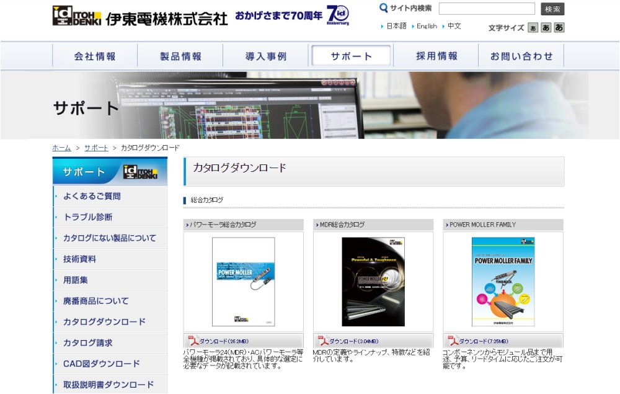This screenshot has height=394, width=620.
Task: Switch language to 中文
Action: (x=454, y=26)
